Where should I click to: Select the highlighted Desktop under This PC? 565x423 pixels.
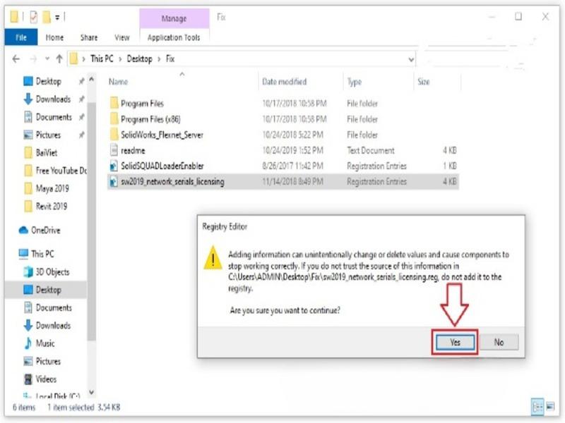[x=47, y=290]
